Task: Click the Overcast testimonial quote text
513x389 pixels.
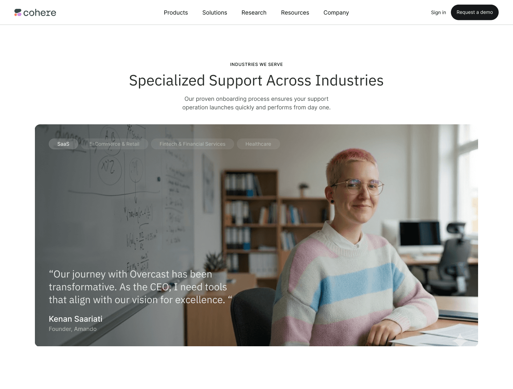Action: coord(140,287)
